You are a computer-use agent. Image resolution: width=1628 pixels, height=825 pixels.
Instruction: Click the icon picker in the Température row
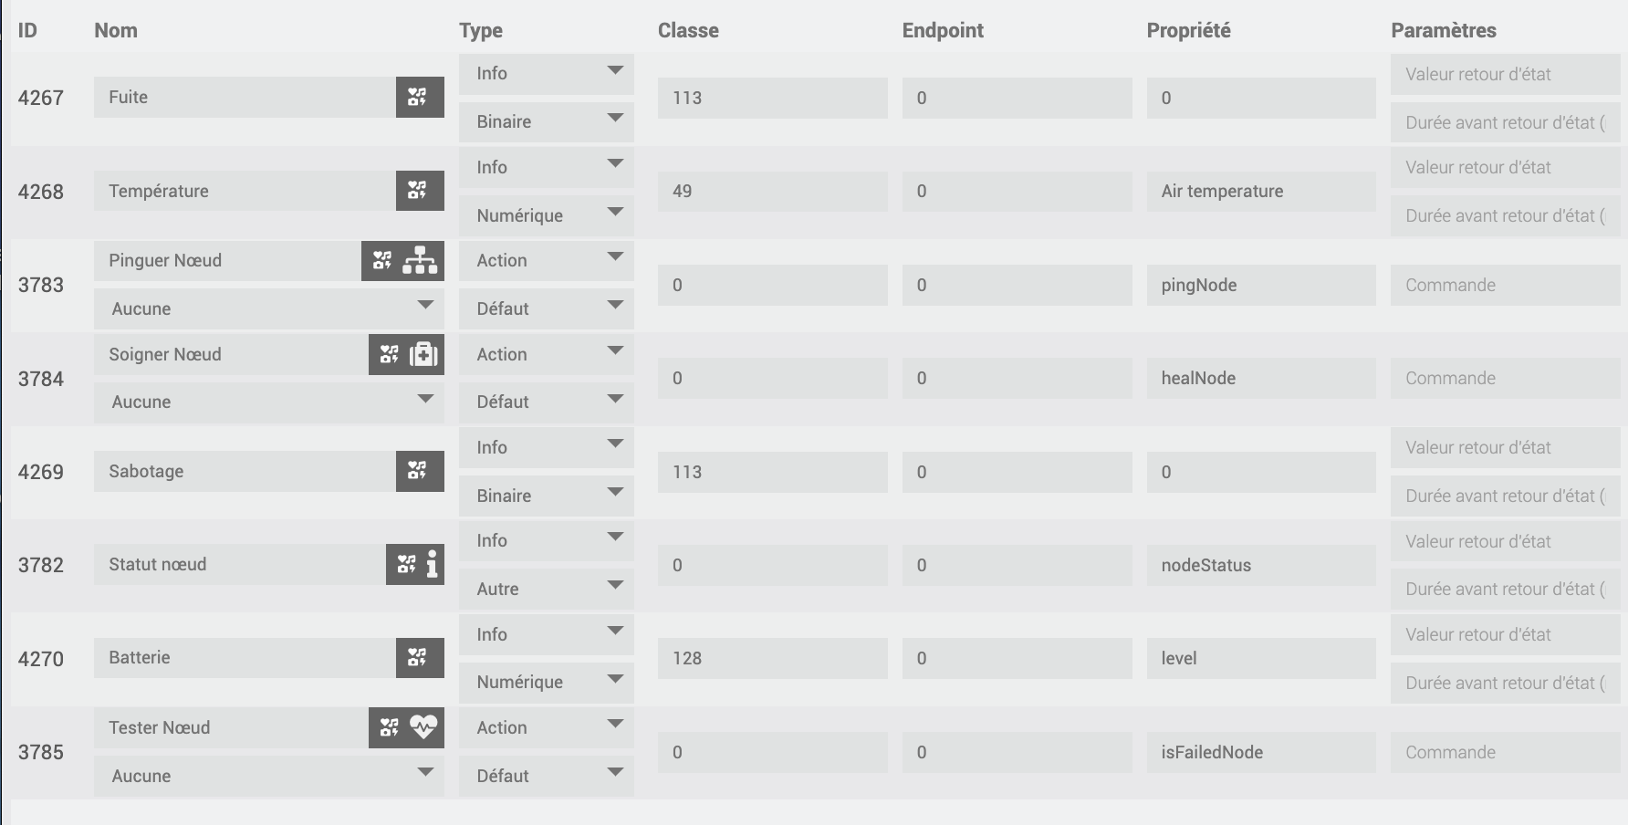(x=419, y=191)
